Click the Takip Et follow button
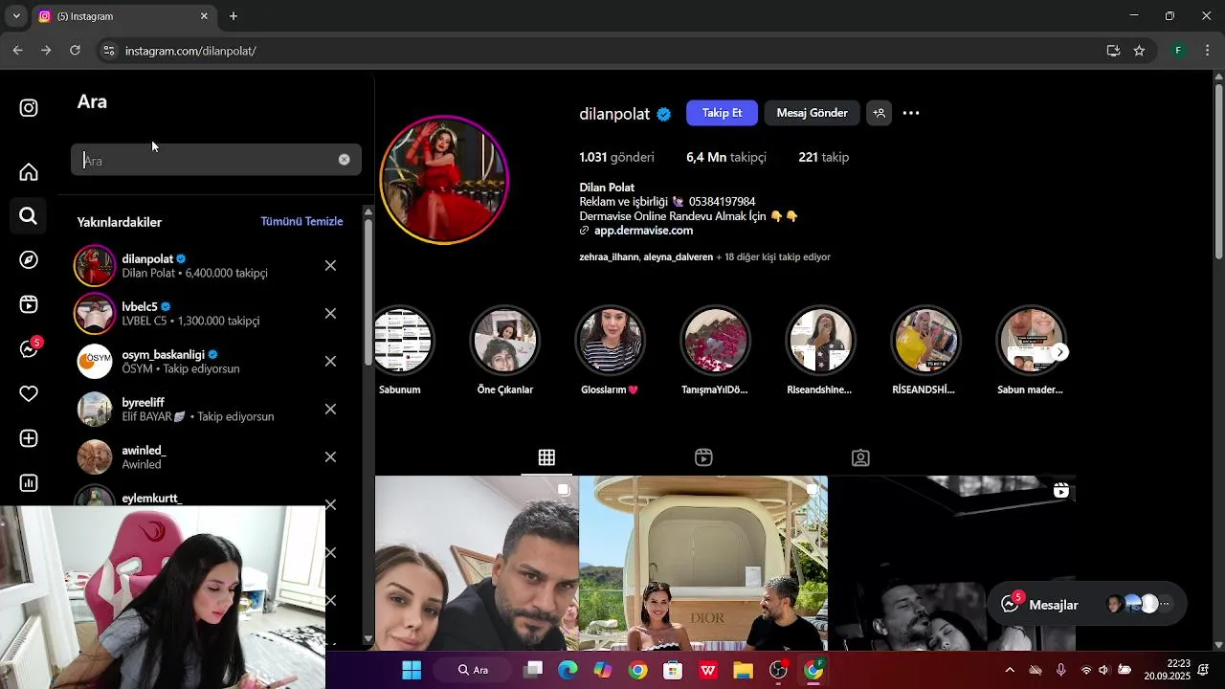Viewport: 1225px width, 689px height. pos(722,113)
